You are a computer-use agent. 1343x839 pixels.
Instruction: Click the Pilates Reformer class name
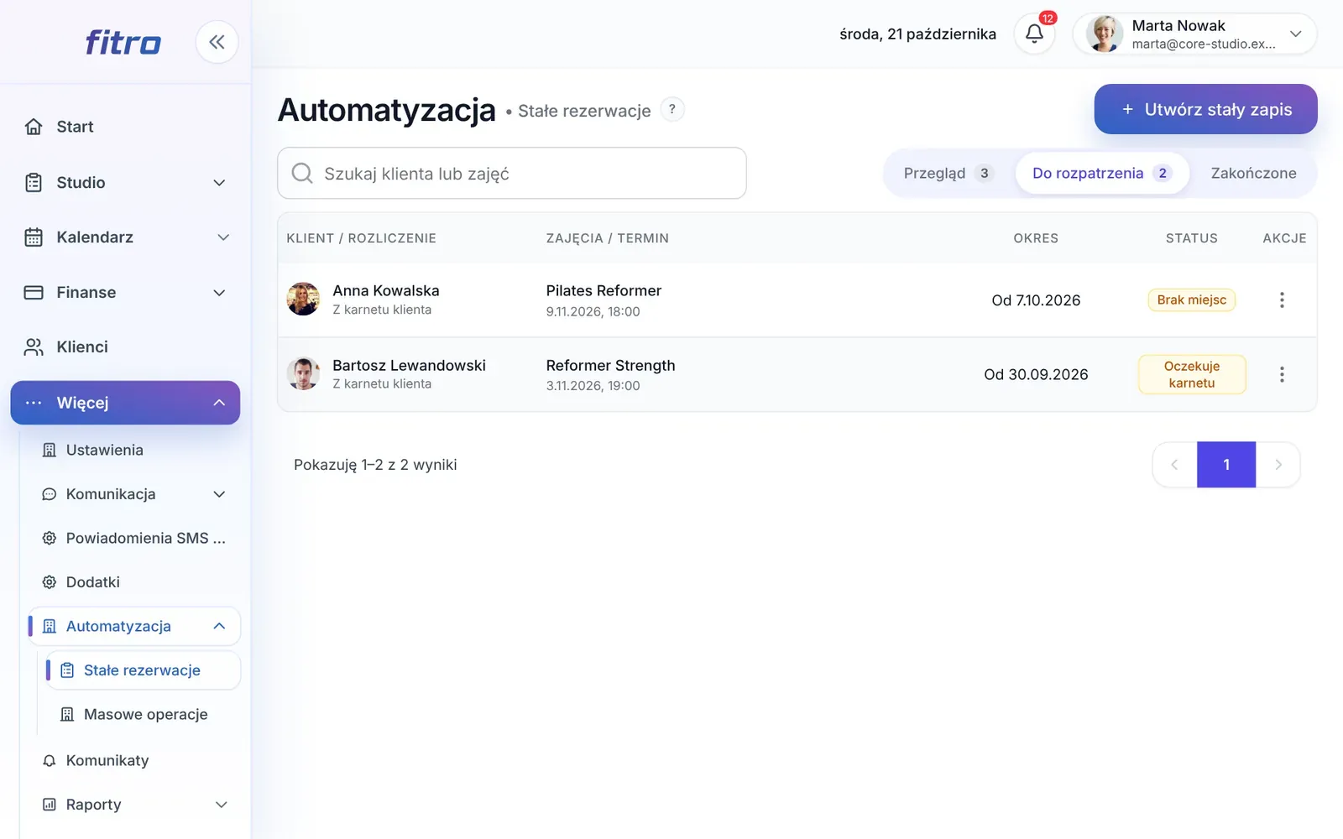click(x=604, y=290)
